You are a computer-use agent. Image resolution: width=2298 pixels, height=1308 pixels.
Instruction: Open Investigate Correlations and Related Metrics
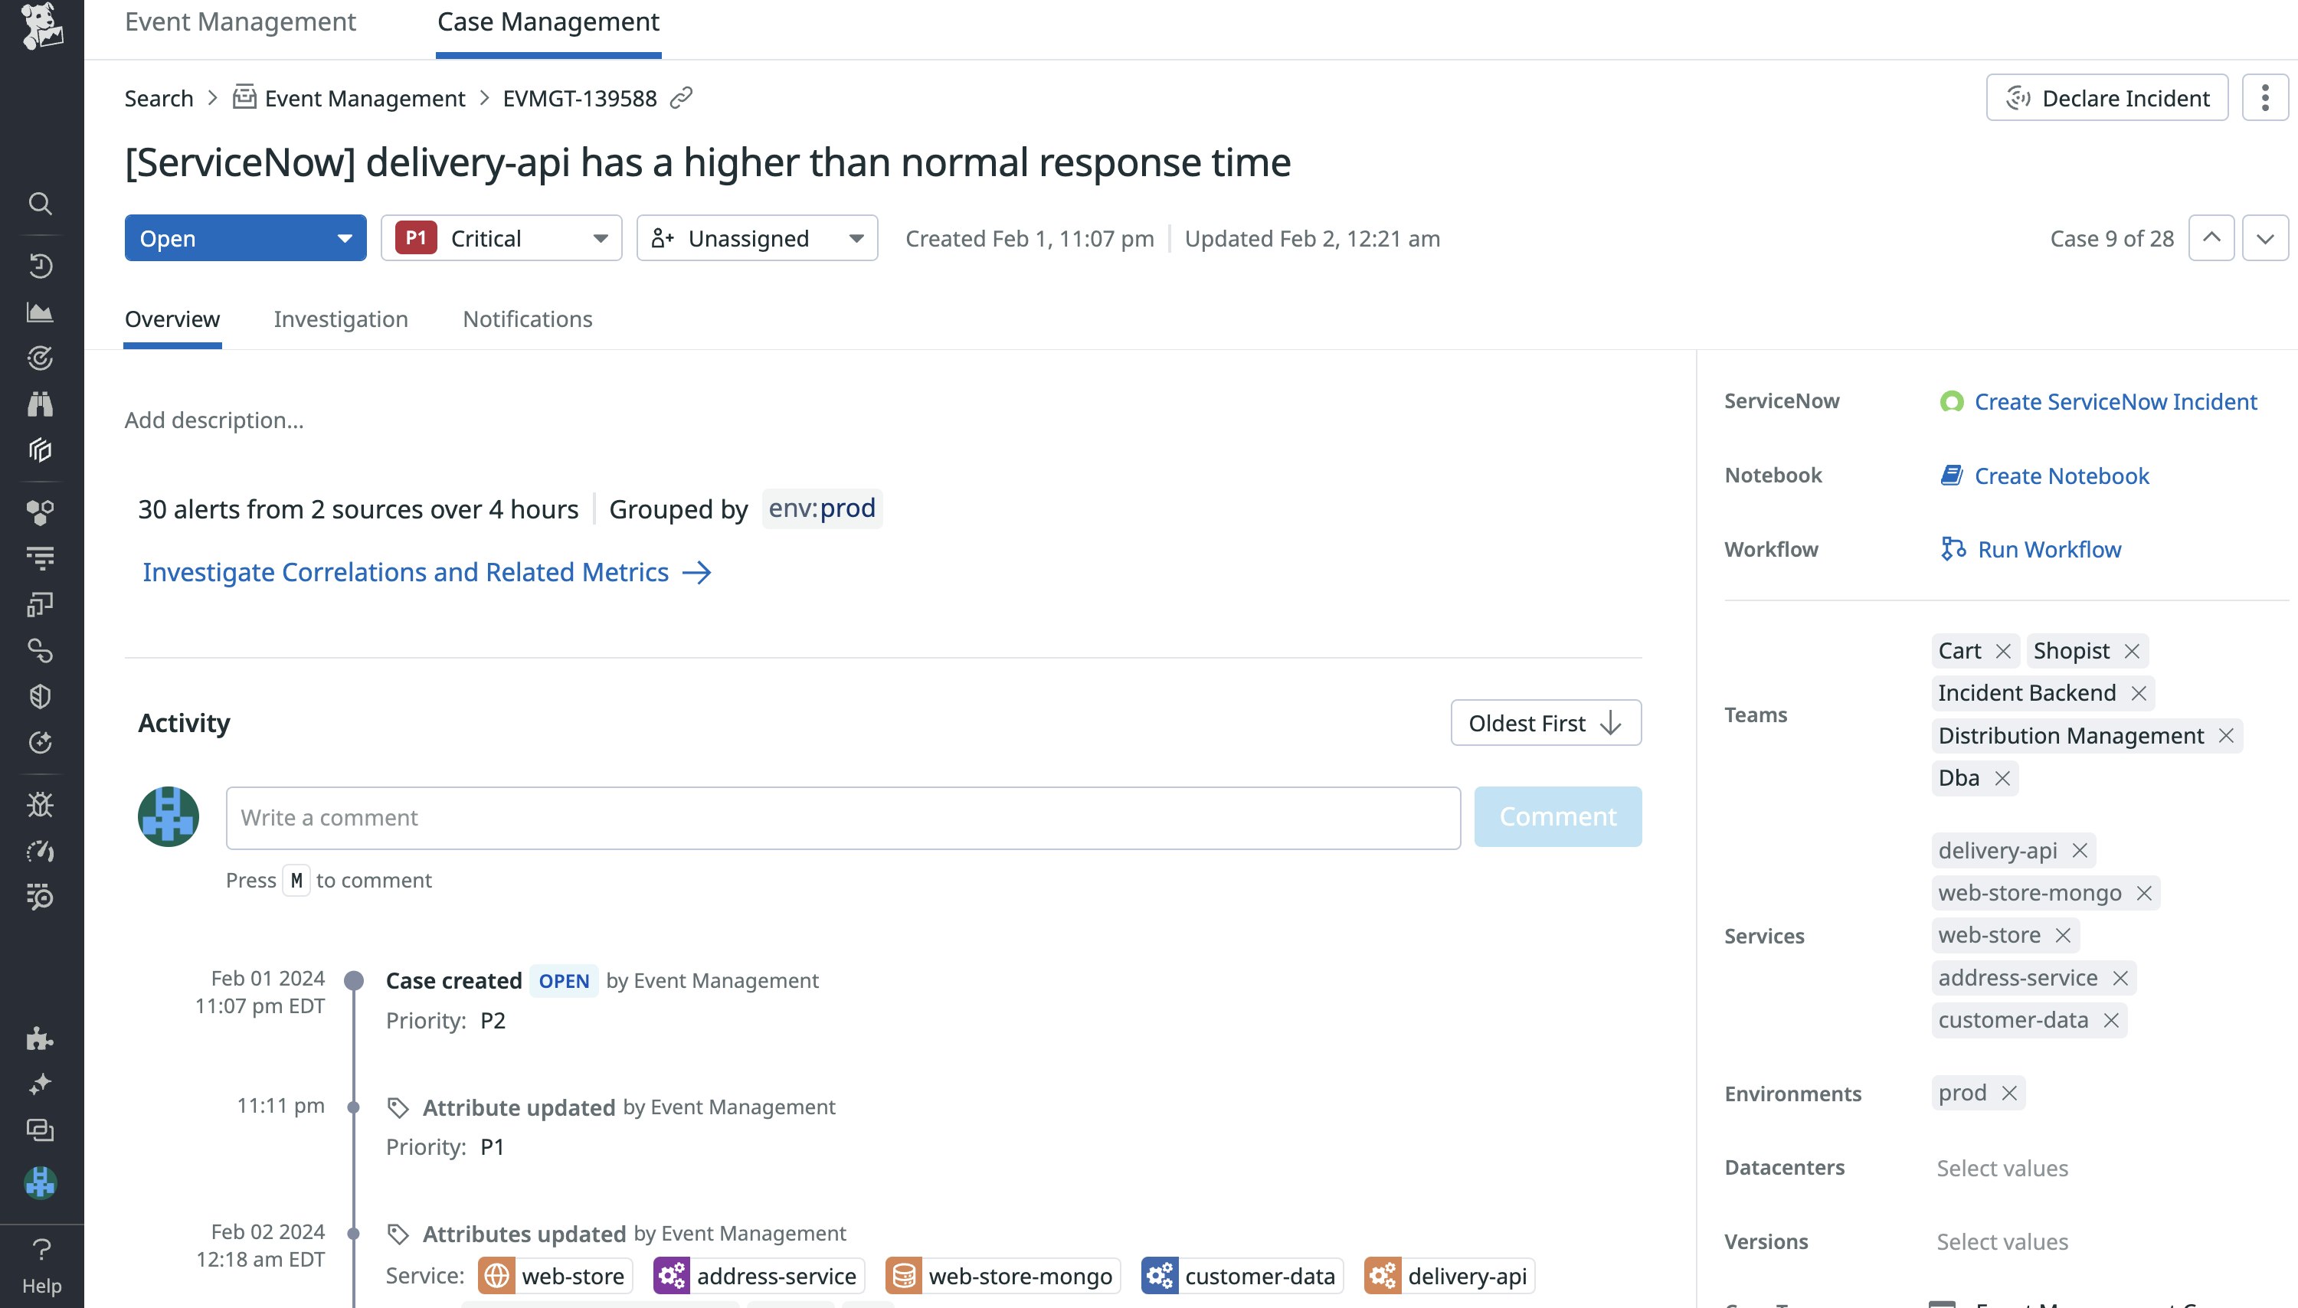click(x=427, y=572)
